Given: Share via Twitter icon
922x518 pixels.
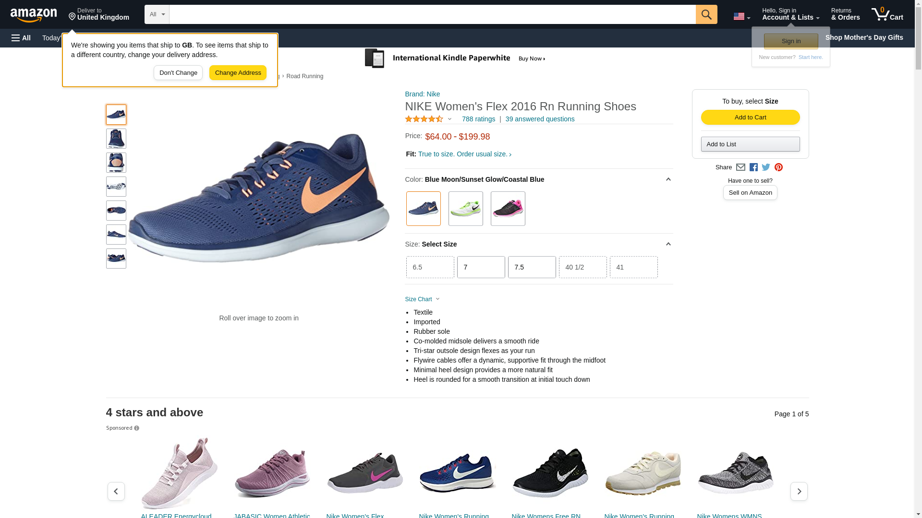Looking at the screenshot, I should tap(766, 167).
